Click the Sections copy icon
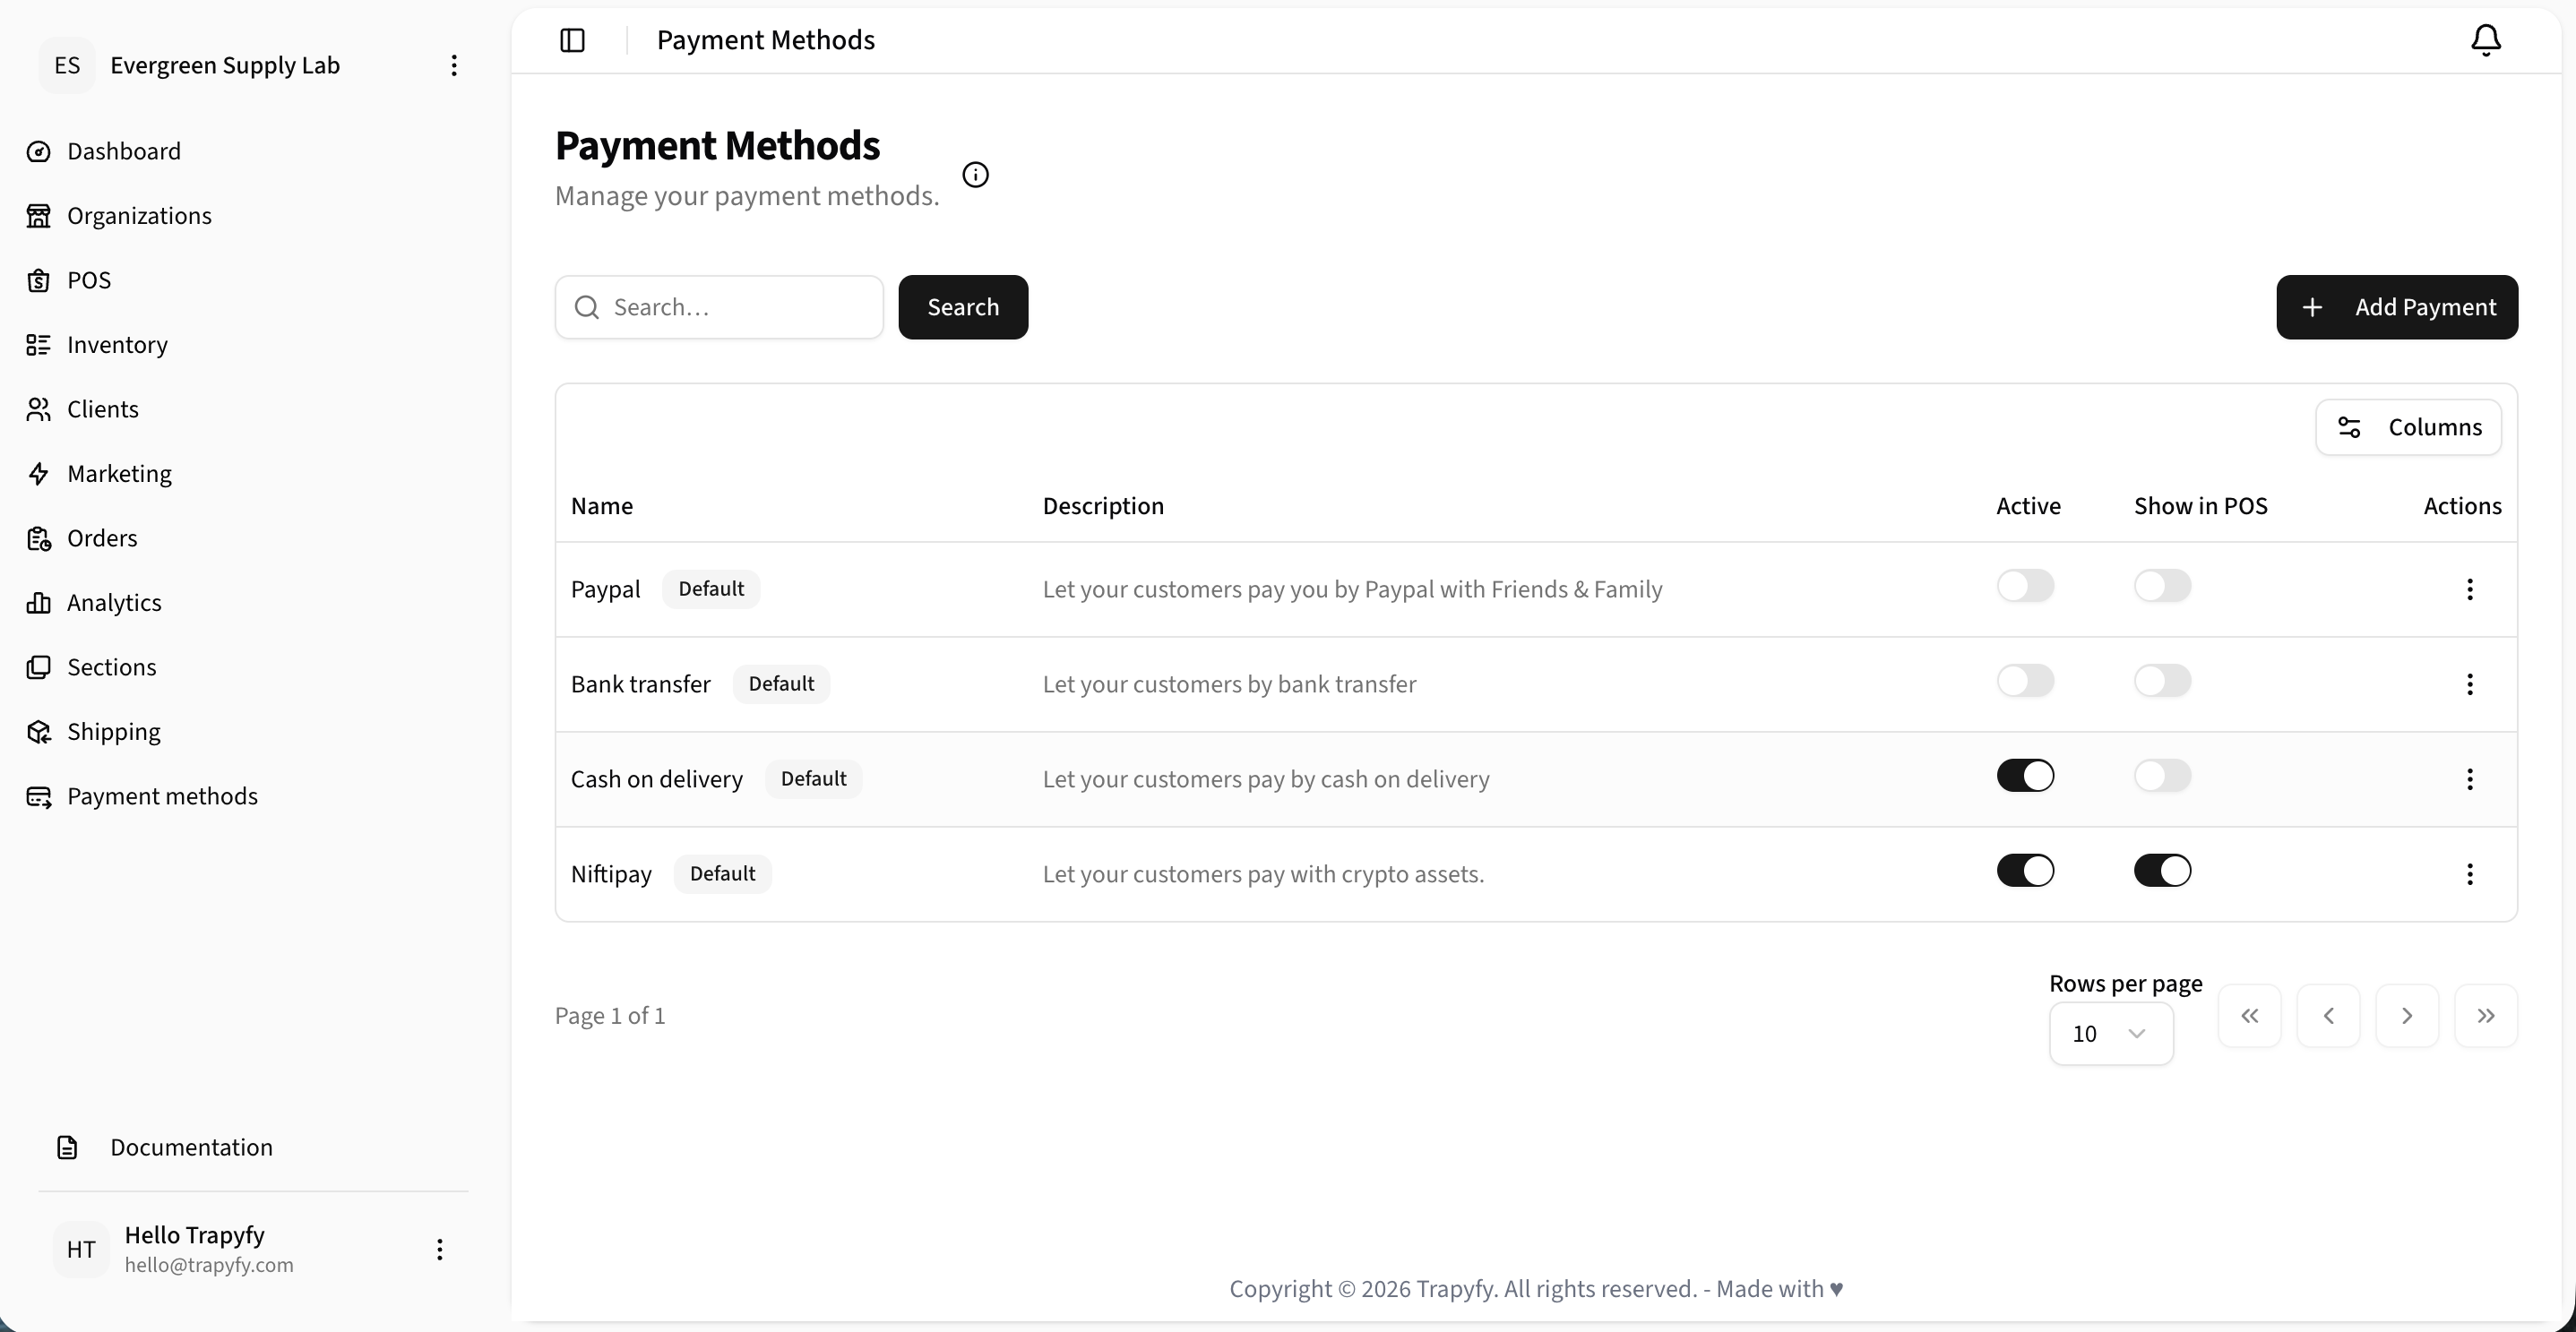The height and width of the screenshot is (1332, 2576). (x=39, y=668)
